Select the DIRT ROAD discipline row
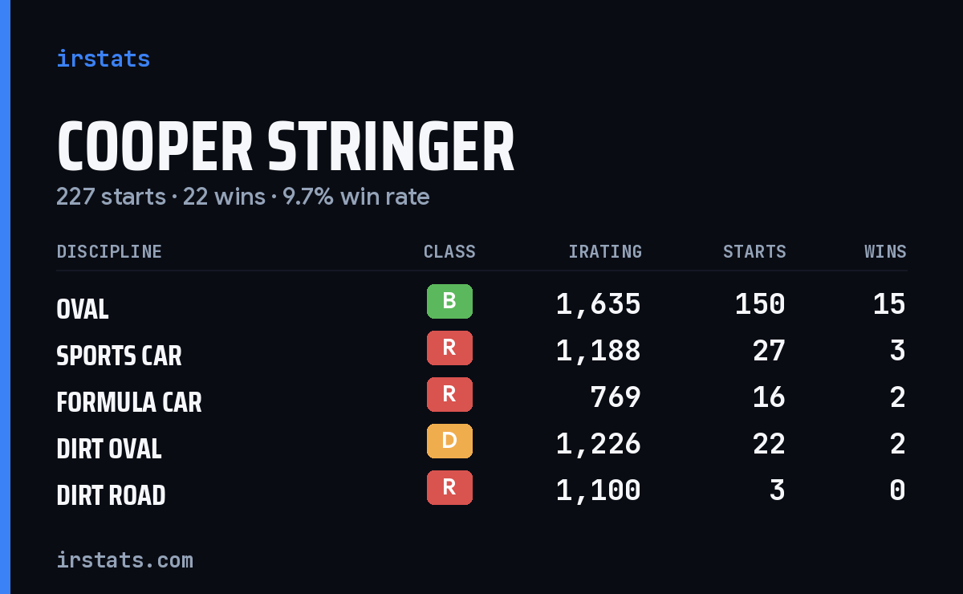The image size is (963, 594). [x=481, y=490]
